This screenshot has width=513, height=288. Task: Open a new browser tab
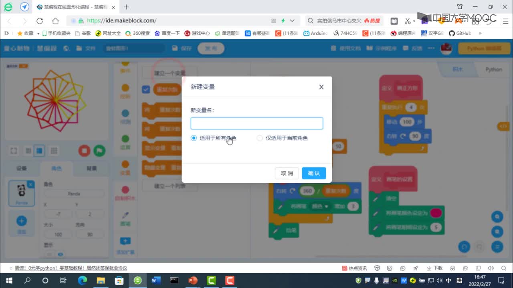pyautogui.click(x=126, y=7)
